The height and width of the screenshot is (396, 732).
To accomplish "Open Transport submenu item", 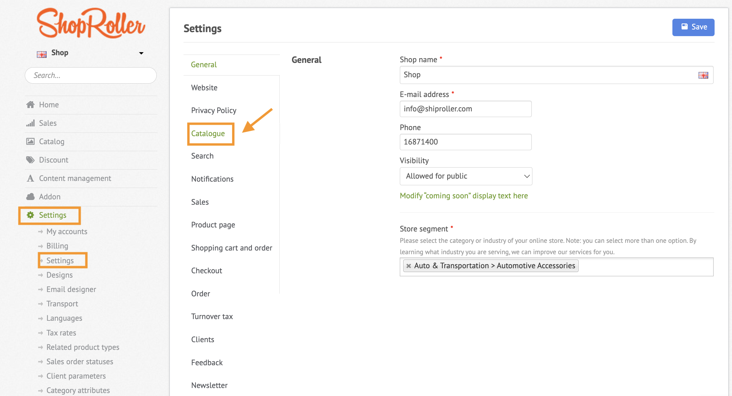I will pos(62,304).
